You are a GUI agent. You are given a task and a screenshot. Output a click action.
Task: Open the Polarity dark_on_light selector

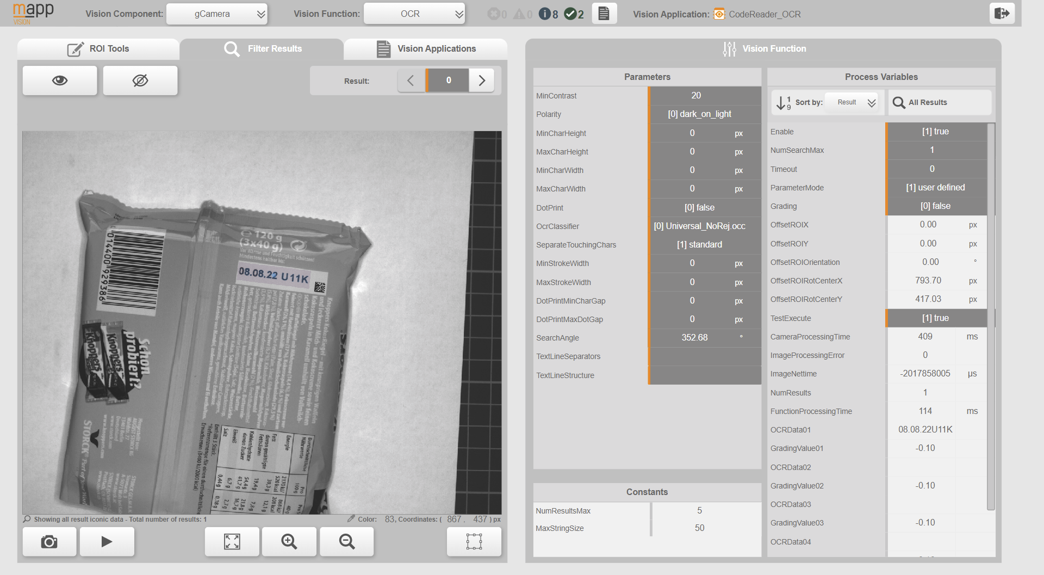pyautogui.click(x=705, y=114)
